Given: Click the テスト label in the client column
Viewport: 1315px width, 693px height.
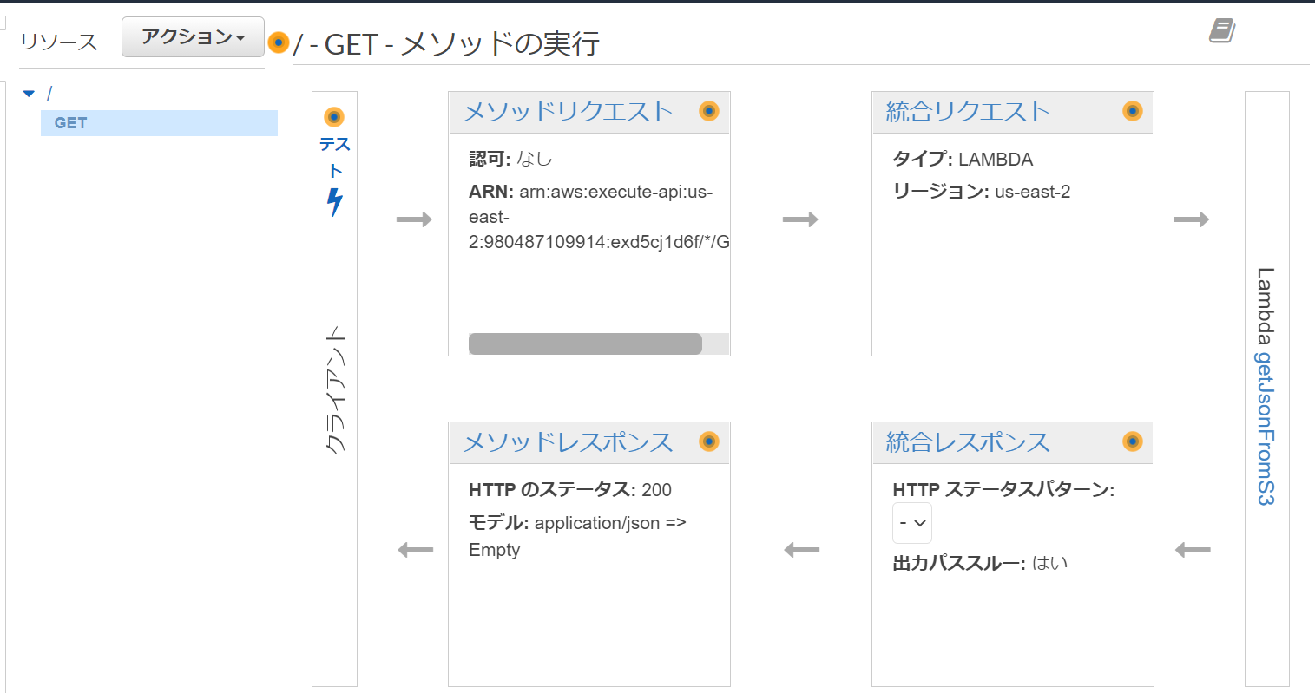Looking at the screenshot, I should coord(335,156).
